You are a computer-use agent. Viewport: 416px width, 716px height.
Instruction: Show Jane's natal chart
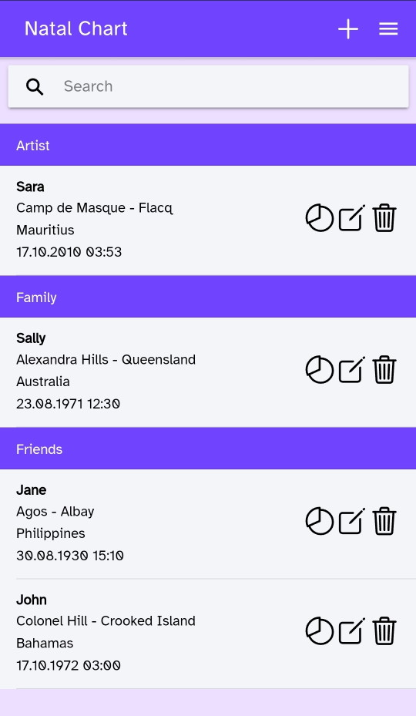point(319,521)
